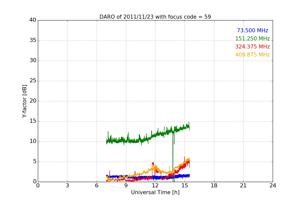Click the y-axis tick label 30
The height and width of the screenshot is (202, 303).
click(x=33, y=61)
